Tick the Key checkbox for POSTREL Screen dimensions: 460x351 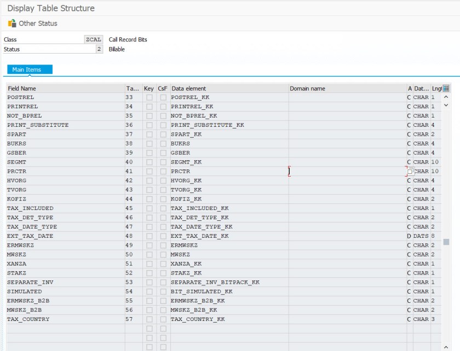[149, 97]
